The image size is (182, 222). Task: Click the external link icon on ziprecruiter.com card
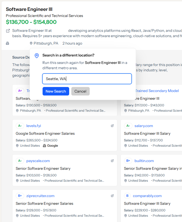[112, 196]
